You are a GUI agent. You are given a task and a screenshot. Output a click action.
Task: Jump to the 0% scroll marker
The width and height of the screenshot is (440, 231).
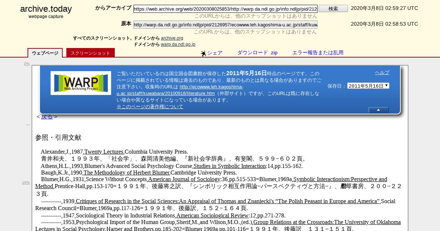27,64
